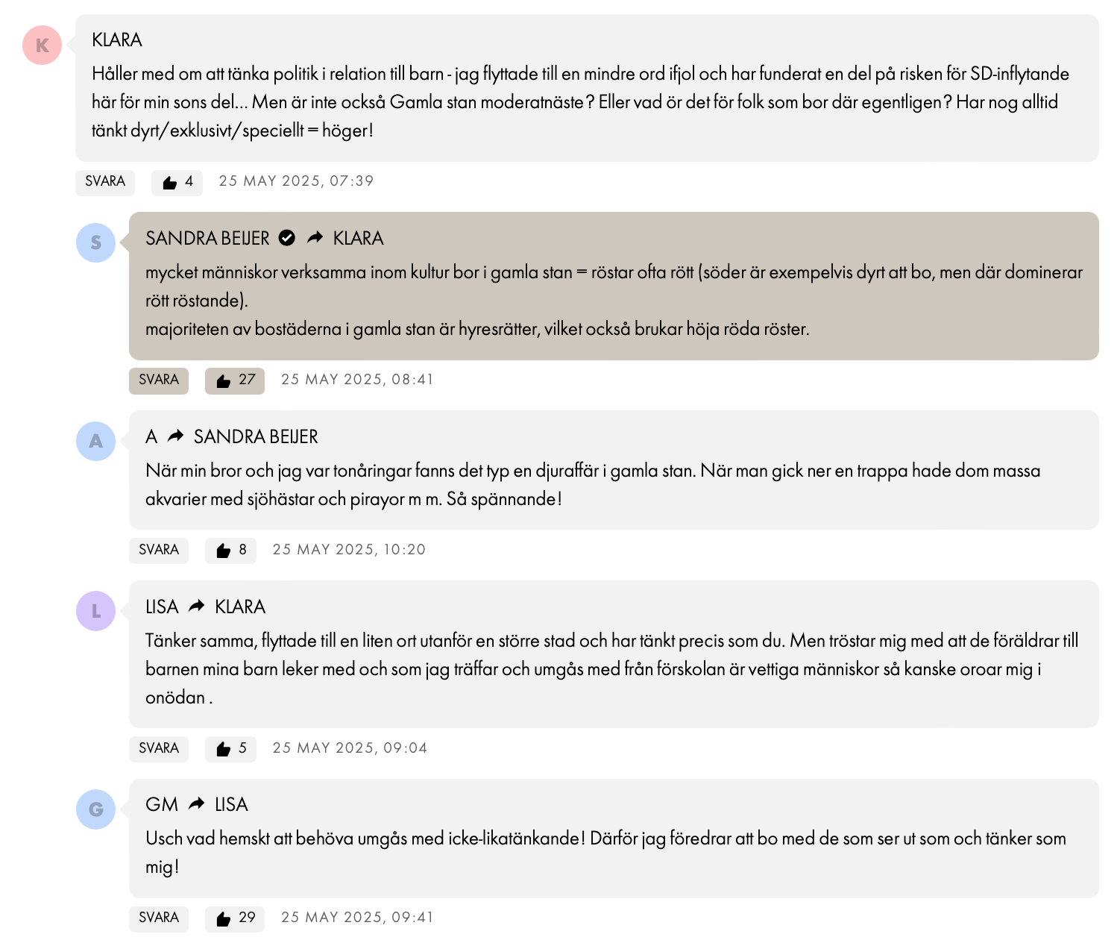Click the verified badge beside Sandra Beijer
The height and width of the screenshot is (937, 1117).
[287, 238]
